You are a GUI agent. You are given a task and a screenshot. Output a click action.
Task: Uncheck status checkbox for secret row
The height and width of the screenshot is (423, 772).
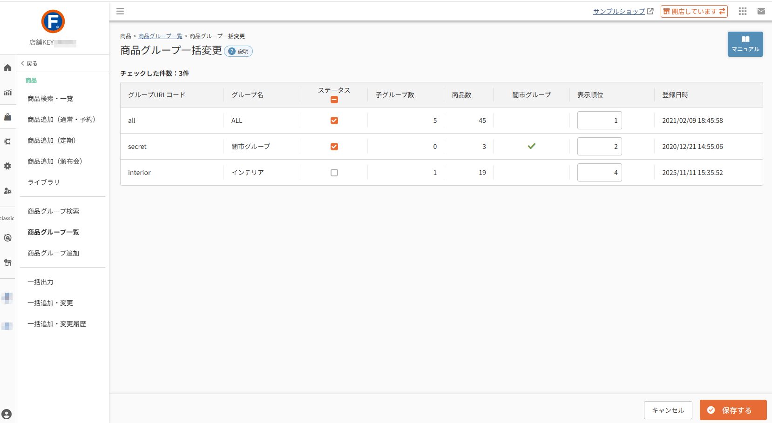(334, 147)
